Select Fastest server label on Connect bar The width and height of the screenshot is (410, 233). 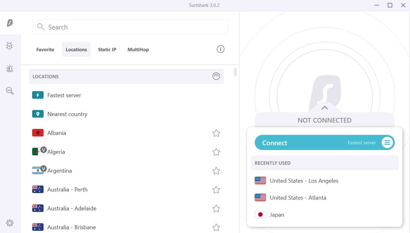click(362, 143)
